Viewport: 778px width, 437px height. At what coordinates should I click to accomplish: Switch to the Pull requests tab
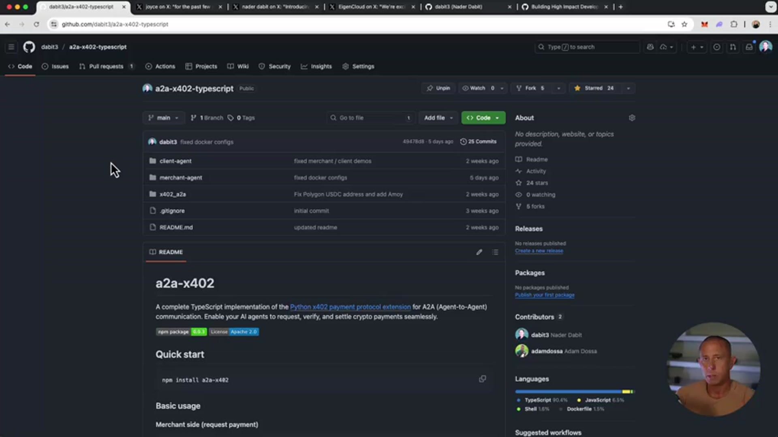tap(106, 66)
